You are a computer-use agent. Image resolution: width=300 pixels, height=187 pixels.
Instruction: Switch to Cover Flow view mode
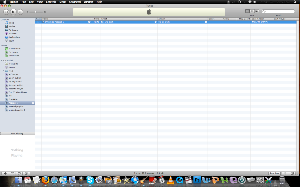click(x=257, y=11)
